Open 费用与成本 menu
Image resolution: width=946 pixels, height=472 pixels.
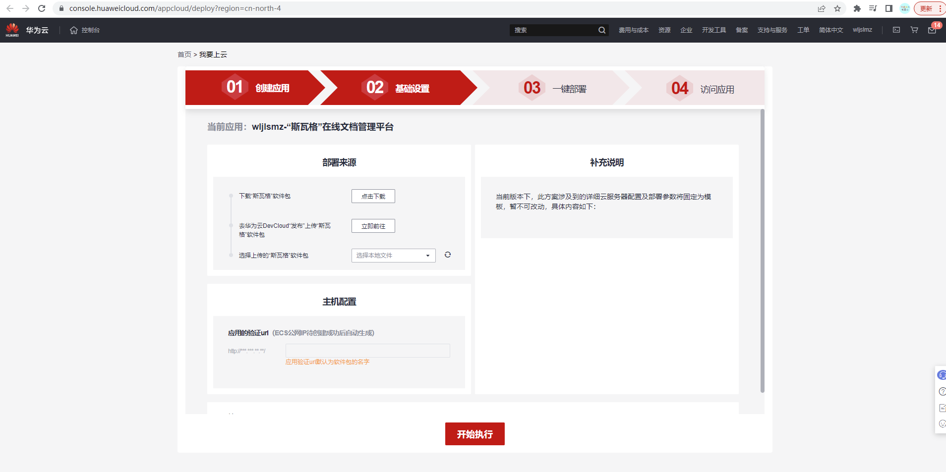click(634, 30)
